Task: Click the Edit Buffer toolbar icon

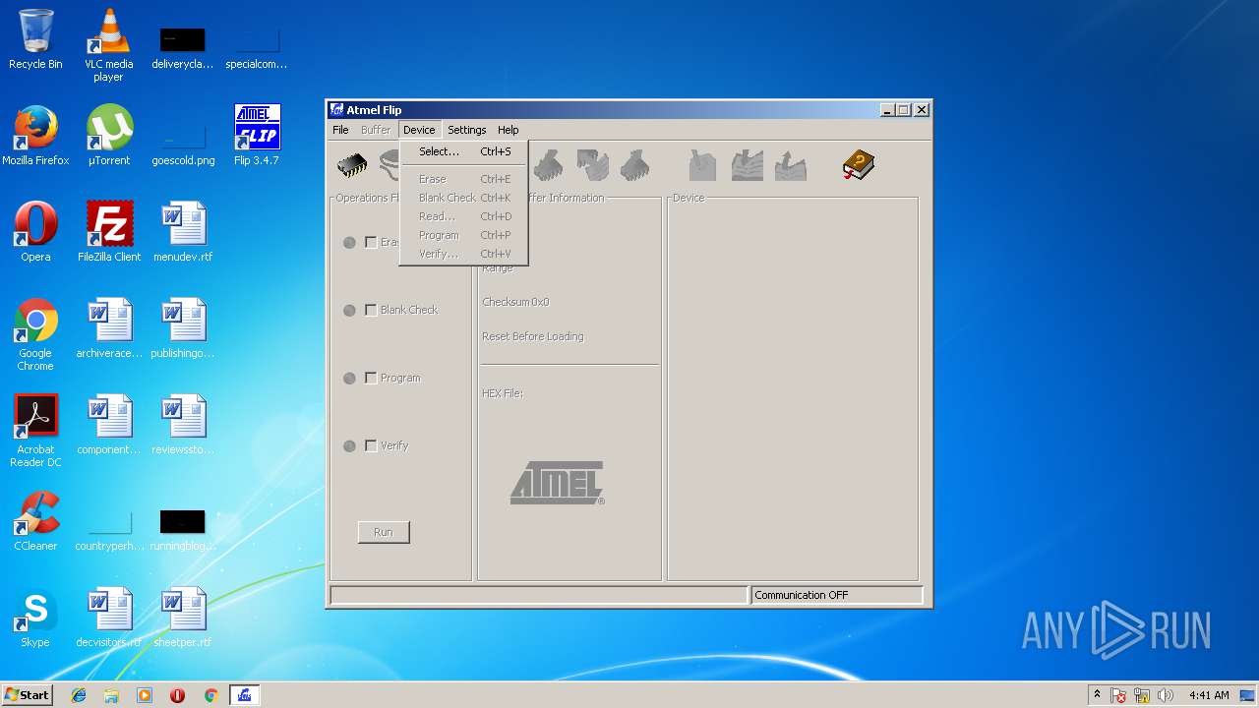Action: tap(702, 165)
